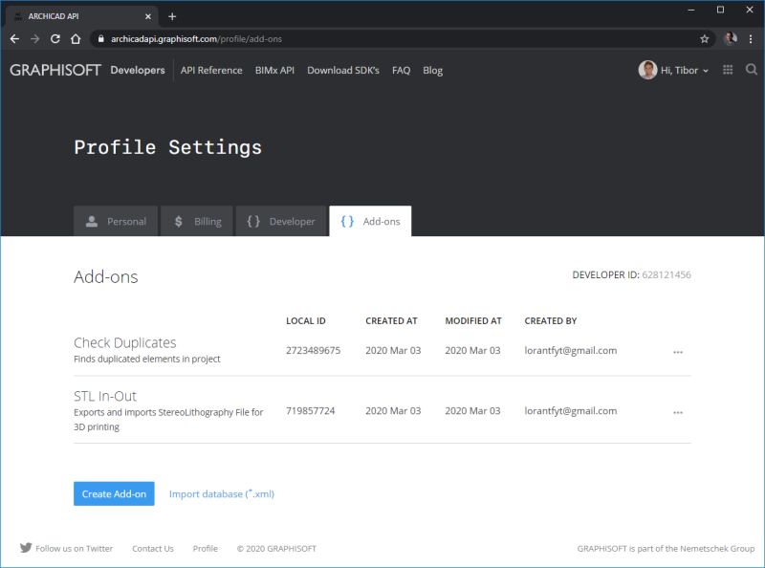Click the Check Duplicates add-on title
This screenshot has width=765, height=568.
[x=125, y=342]
